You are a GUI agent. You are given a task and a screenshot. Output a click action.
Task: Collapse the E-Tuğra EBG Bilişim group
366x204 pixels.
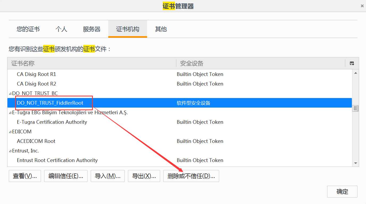pos(10,113)
